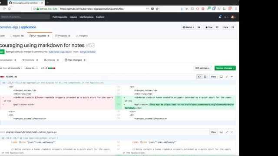This screenshot has height=156, width=278.
Task: Open Pull requests in GitHub top navigation
Action: tap(60, 17)
